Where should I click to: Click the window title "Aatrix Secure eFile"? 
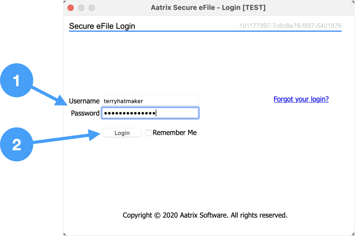point(208,8)
